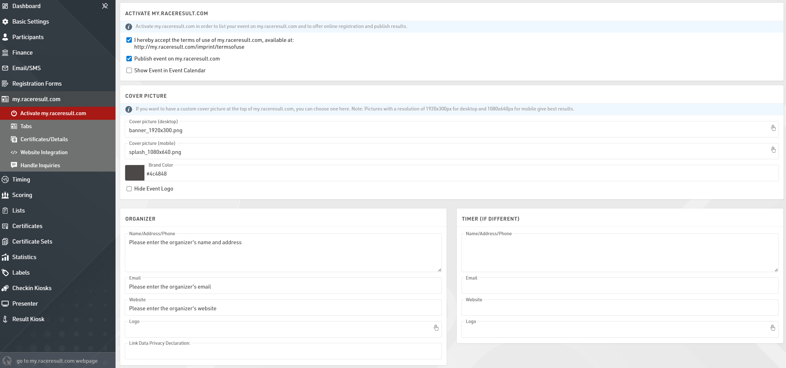Enable Show Event in Event Calendar
Image resolution: width=786 pixels, height=368 pixels.
(x=129, y=70)
